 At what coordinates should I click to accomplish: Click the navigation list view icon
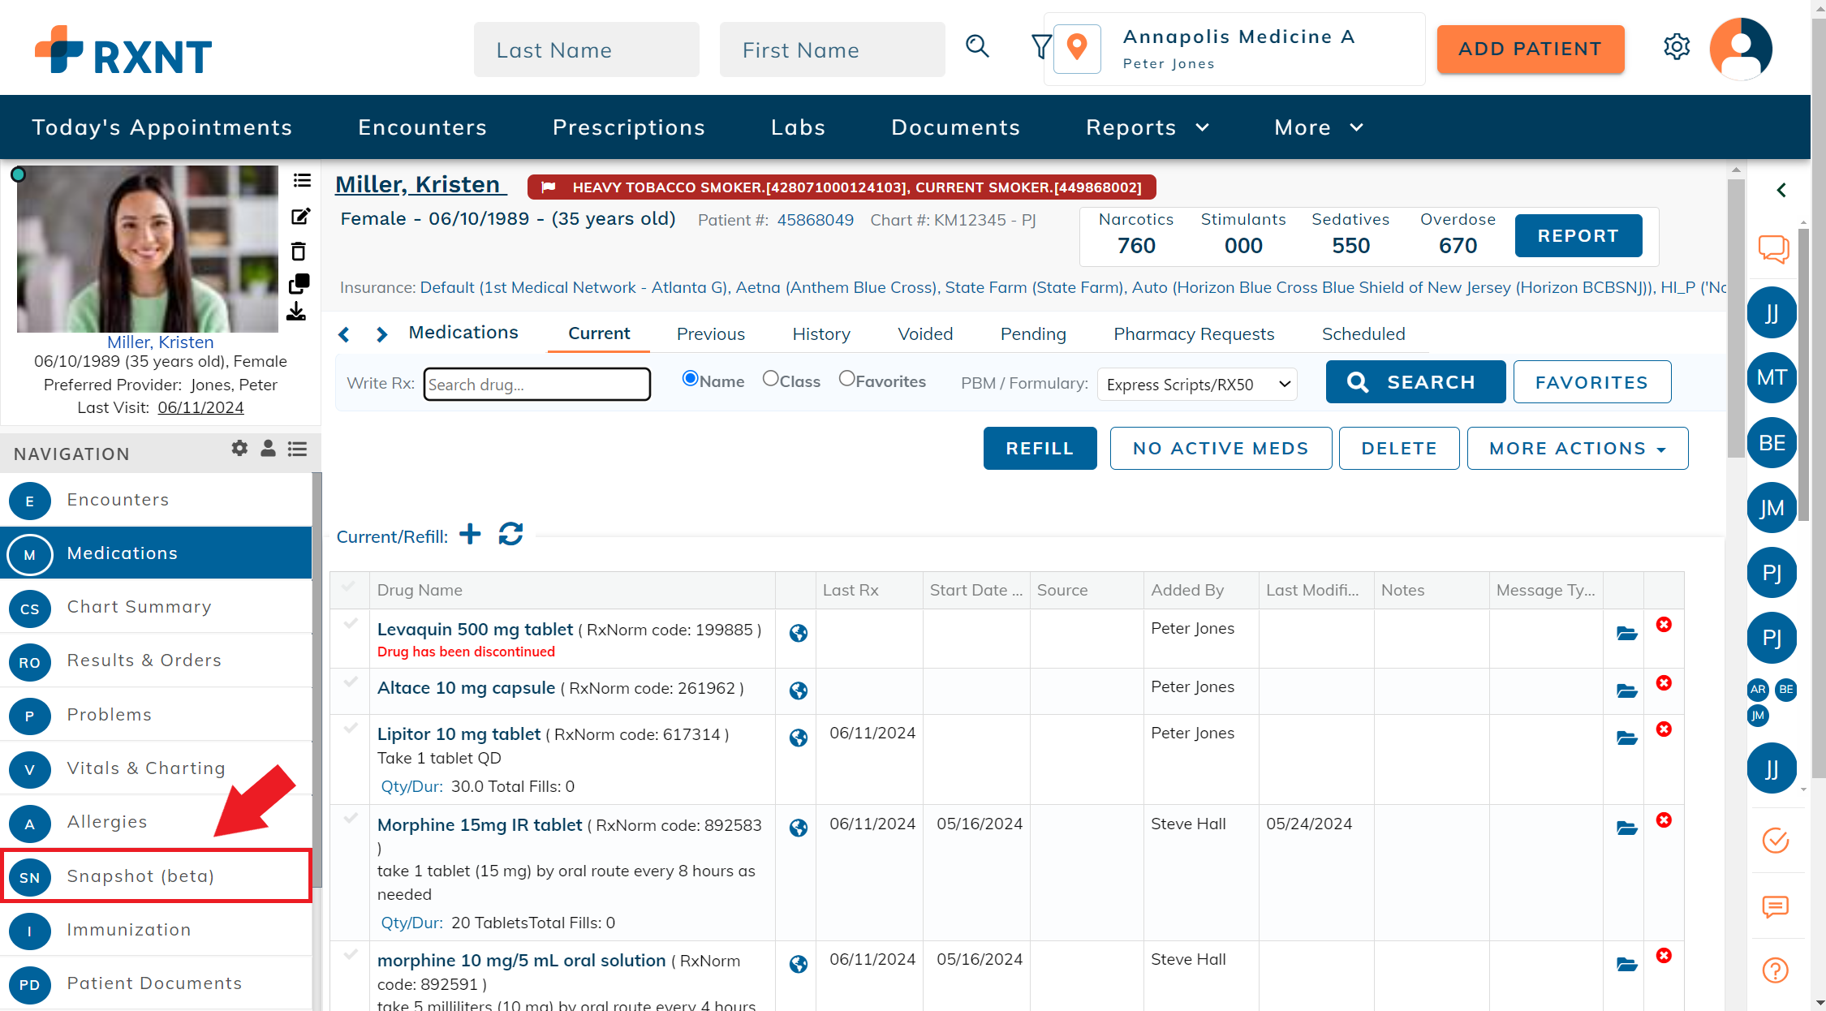point(297,449)
